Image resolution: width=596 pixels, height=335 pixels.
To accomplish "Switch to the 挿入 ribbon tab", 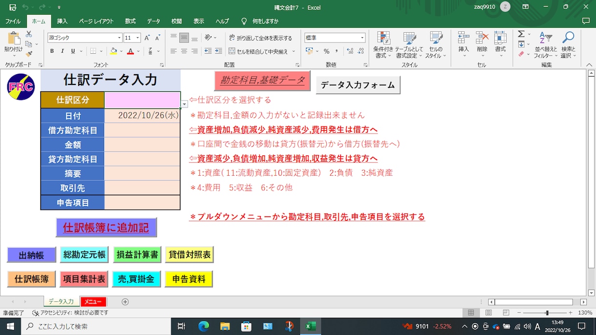I will pyautogui.click(x=62, y=21).
